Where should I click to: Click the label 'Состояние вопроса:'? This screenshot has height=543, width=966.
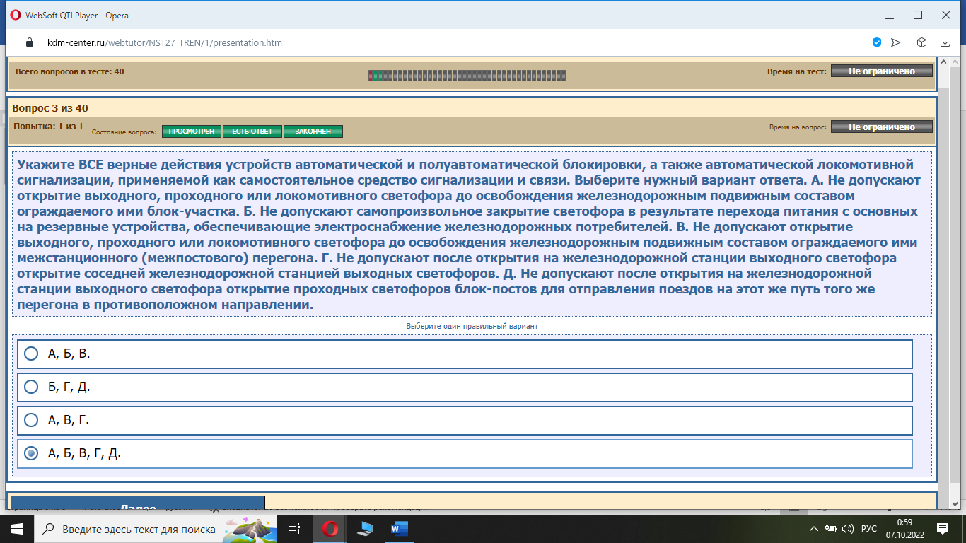[124, 132]
